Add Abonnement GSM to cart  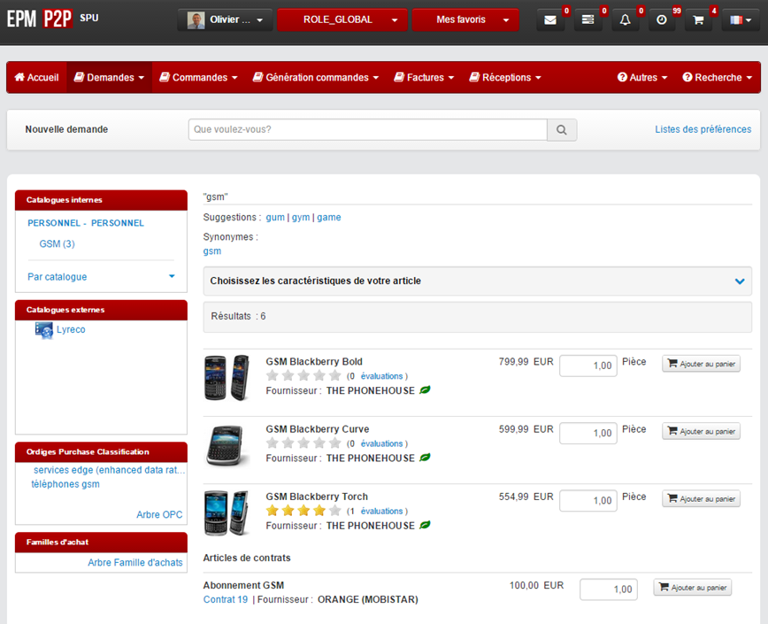click(693, 587)
